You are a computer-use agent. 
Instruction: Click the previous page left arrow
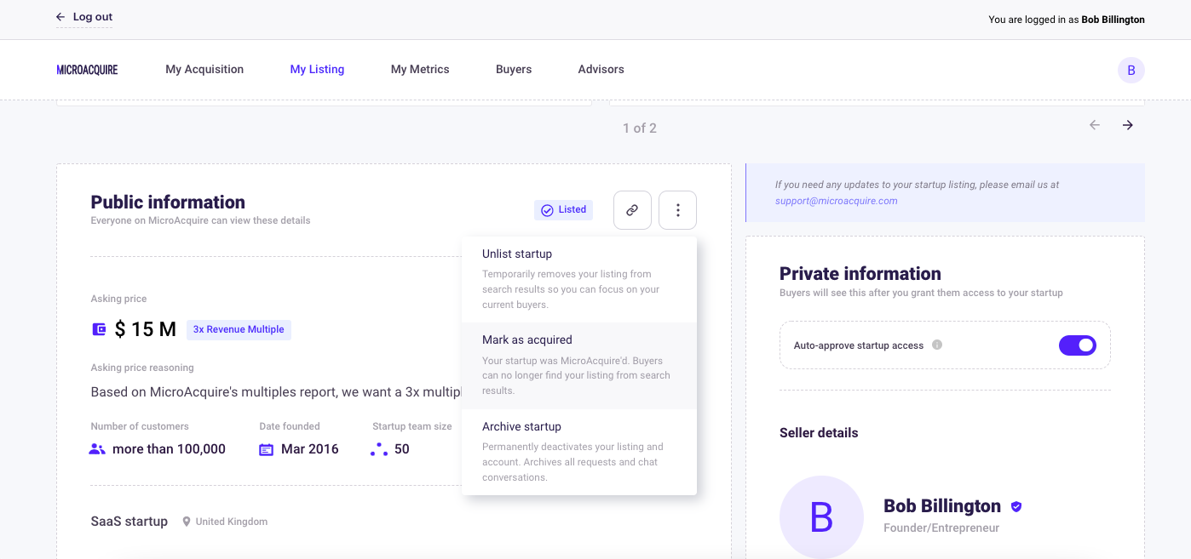pos(1095,125)
